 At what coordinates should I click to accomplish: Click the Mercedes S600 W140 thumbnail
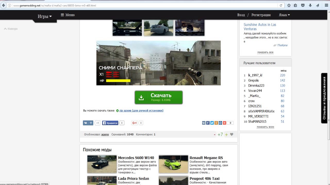[x=102, y=164]
